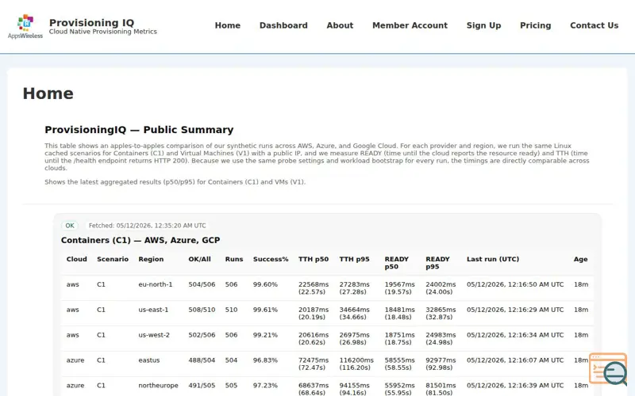Select Member Account in navigation
The height and width of the screenshot is (396, 635).
tap(410, 25)
